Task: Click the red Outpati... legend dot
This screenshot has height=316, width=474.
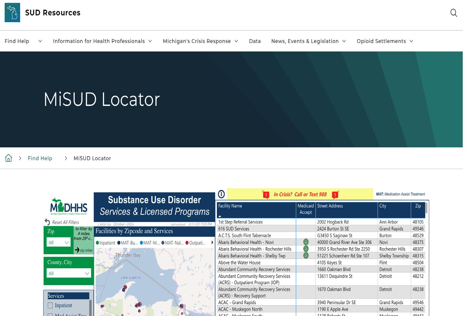Action: click(187, 243)
